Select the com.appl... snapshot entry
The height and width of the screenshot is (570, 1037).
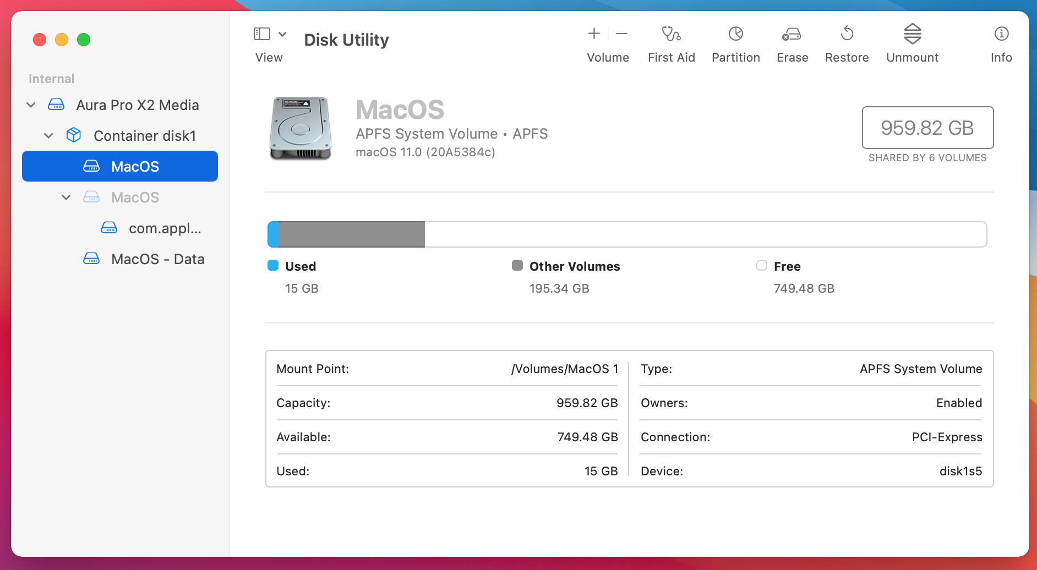[x=120, y=228]
